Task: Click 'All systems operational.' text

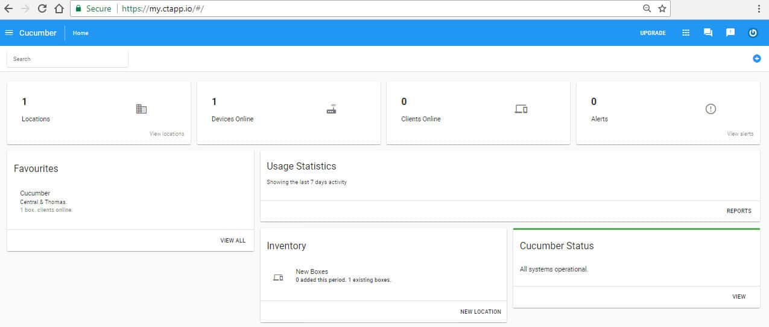Action: coord(554,269)
